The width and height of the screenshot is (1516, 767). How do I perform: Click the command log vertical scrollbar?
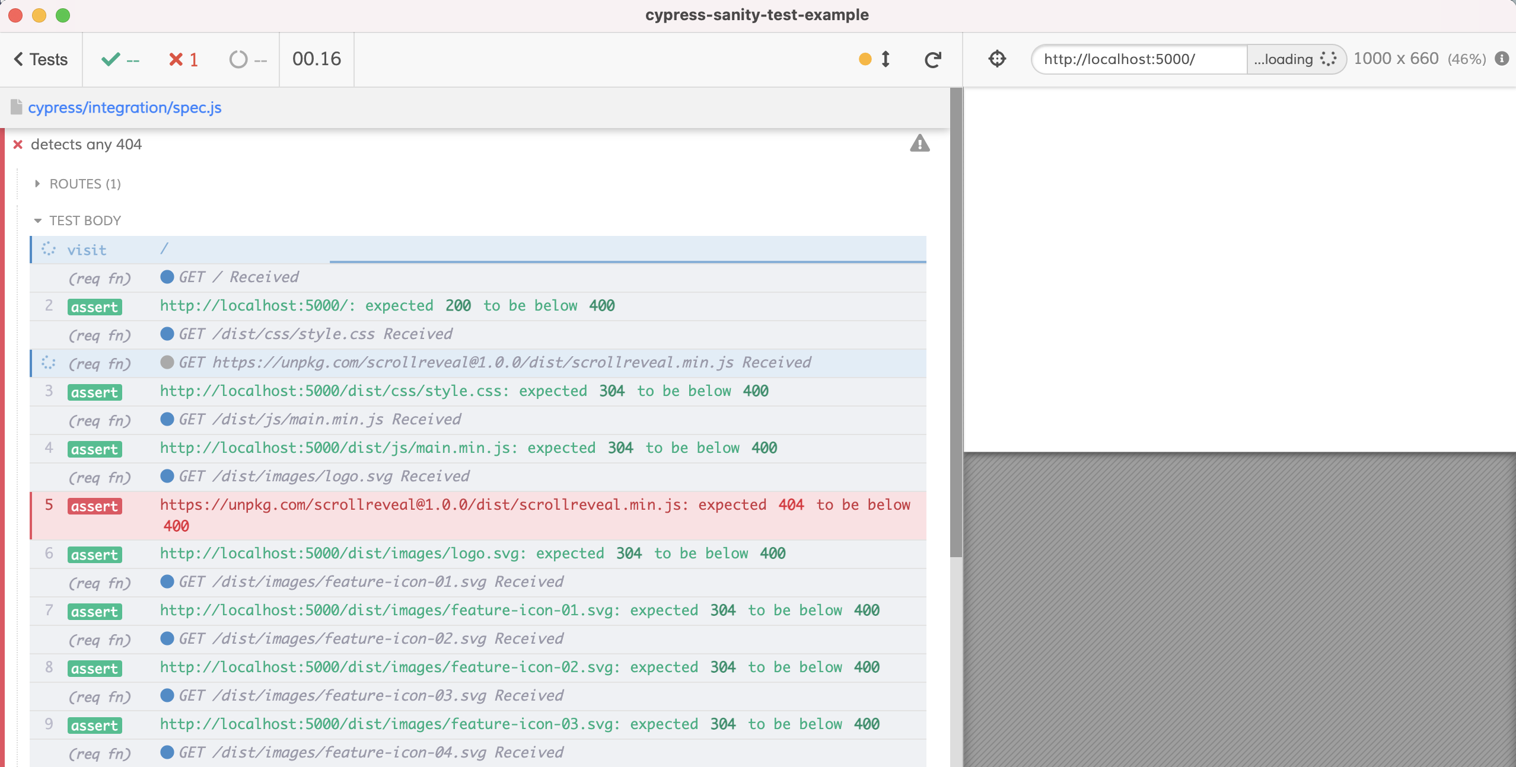[x=956, y=322]
